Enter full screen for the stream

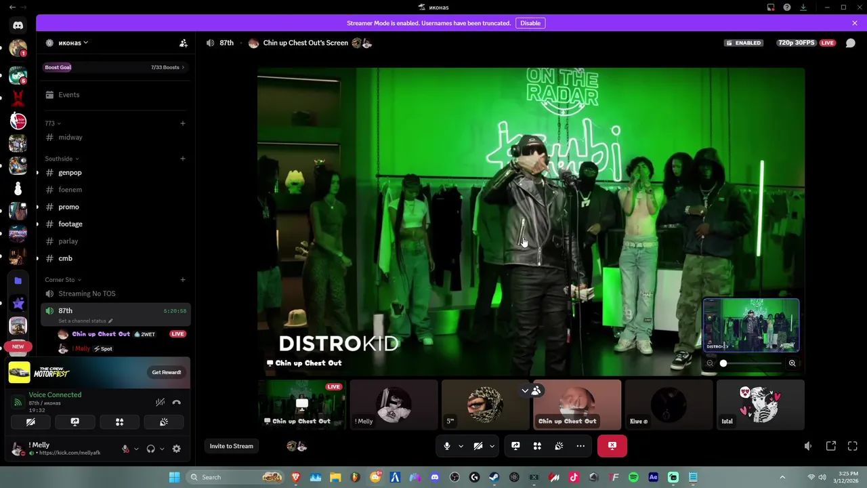(853, 446)
